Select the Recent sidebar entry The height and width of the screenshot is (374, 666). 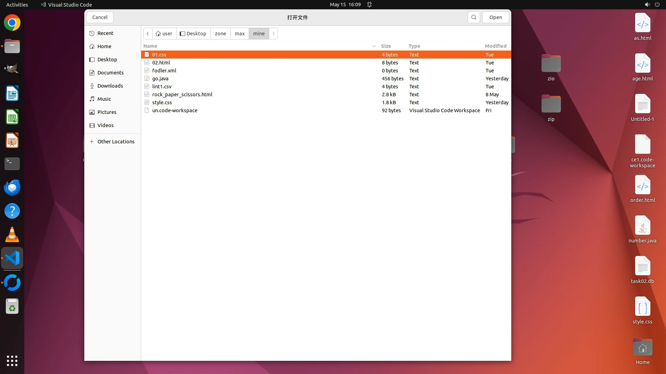point(105,33)
